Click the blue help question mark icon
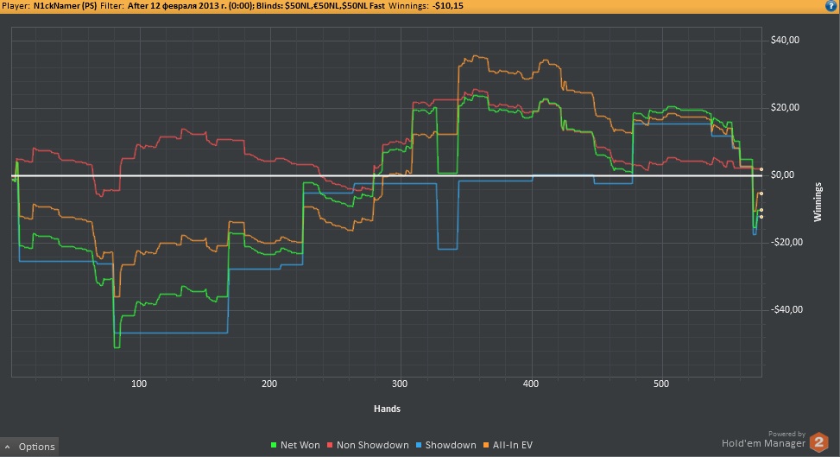 click(x=831, y=6)
